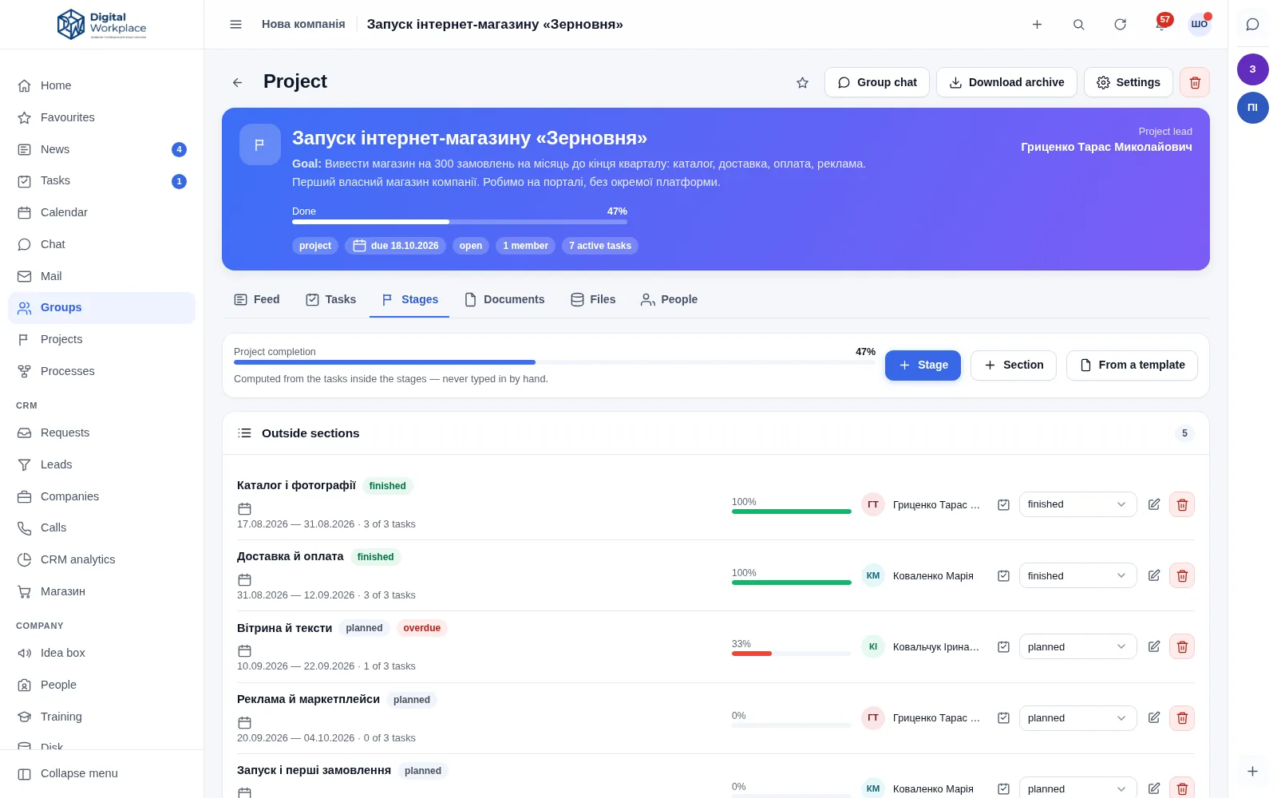This screenshot has width=1277, height=798.
Task: Change status dropdown of Вітрина й тексти
Action: tap(1077, 646)
